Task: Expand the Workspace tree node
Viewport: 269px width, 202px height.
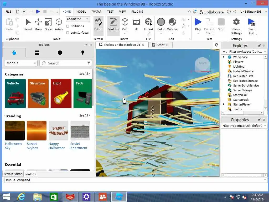Action: tap(224, 57)
